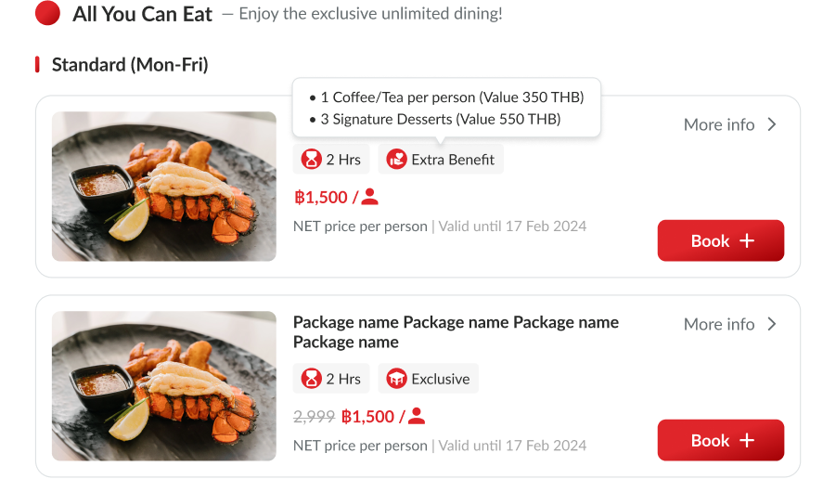Click the plus icon on the first Book button
Screen dimensions: 823x479
click(x=747, y=241)
